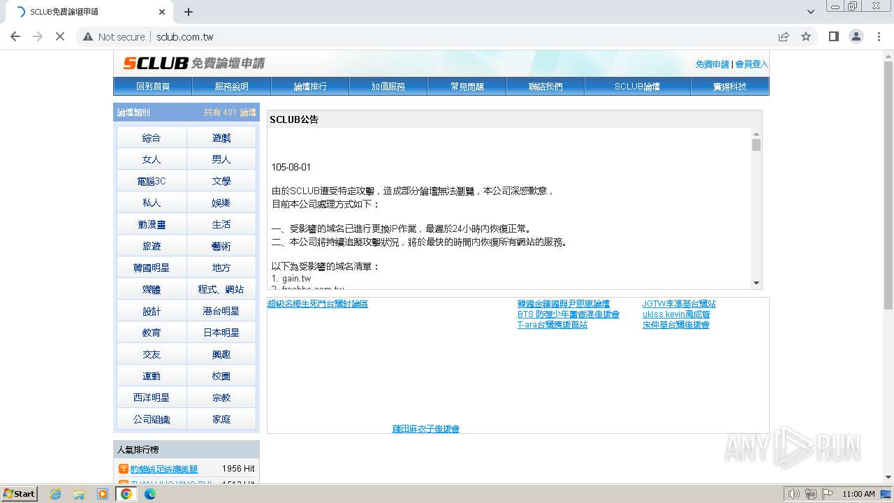Select 私人 forum category

(x=152, y=203)
